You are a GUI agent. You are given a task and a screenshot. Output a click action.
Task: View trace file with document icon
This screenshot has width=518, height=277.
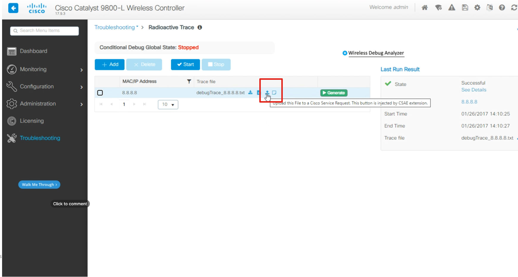(258, 93)
